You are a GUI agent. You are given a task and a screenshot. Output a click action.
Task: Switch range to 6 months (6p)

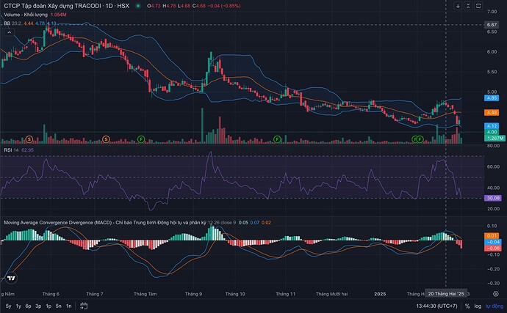pyautogui.click(x=28, y=306)
